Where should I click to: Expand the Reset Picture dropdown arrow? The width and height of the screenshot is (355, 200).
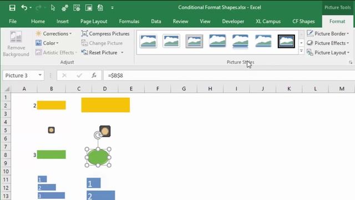tap(122, 53)
